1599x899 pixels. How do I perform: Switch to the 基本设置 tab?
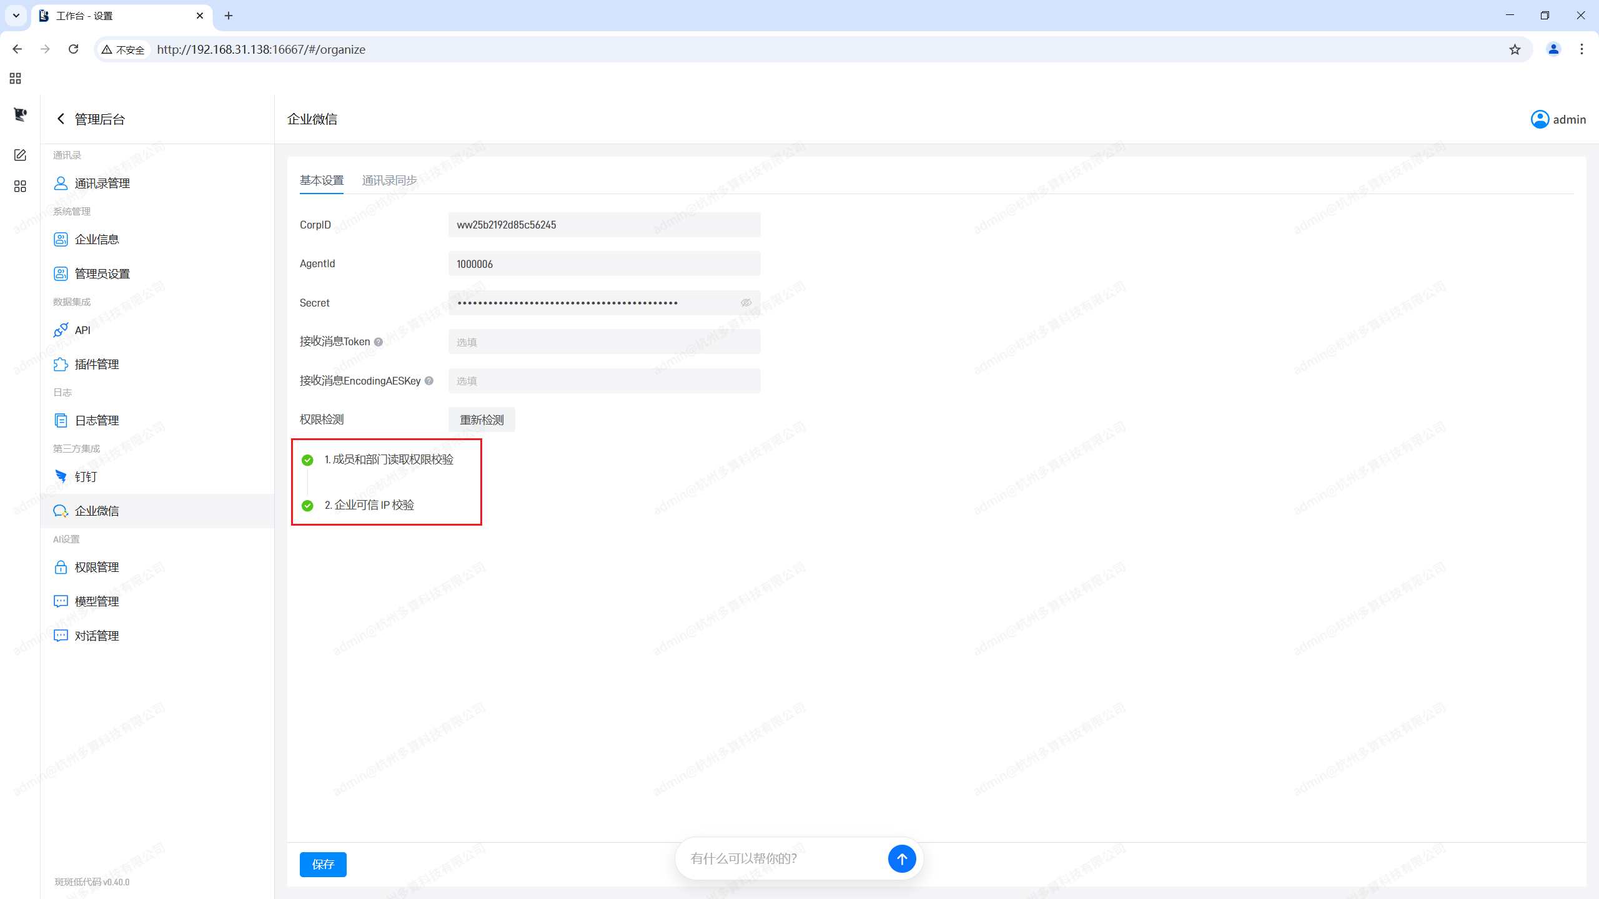(x=322, y=180)
